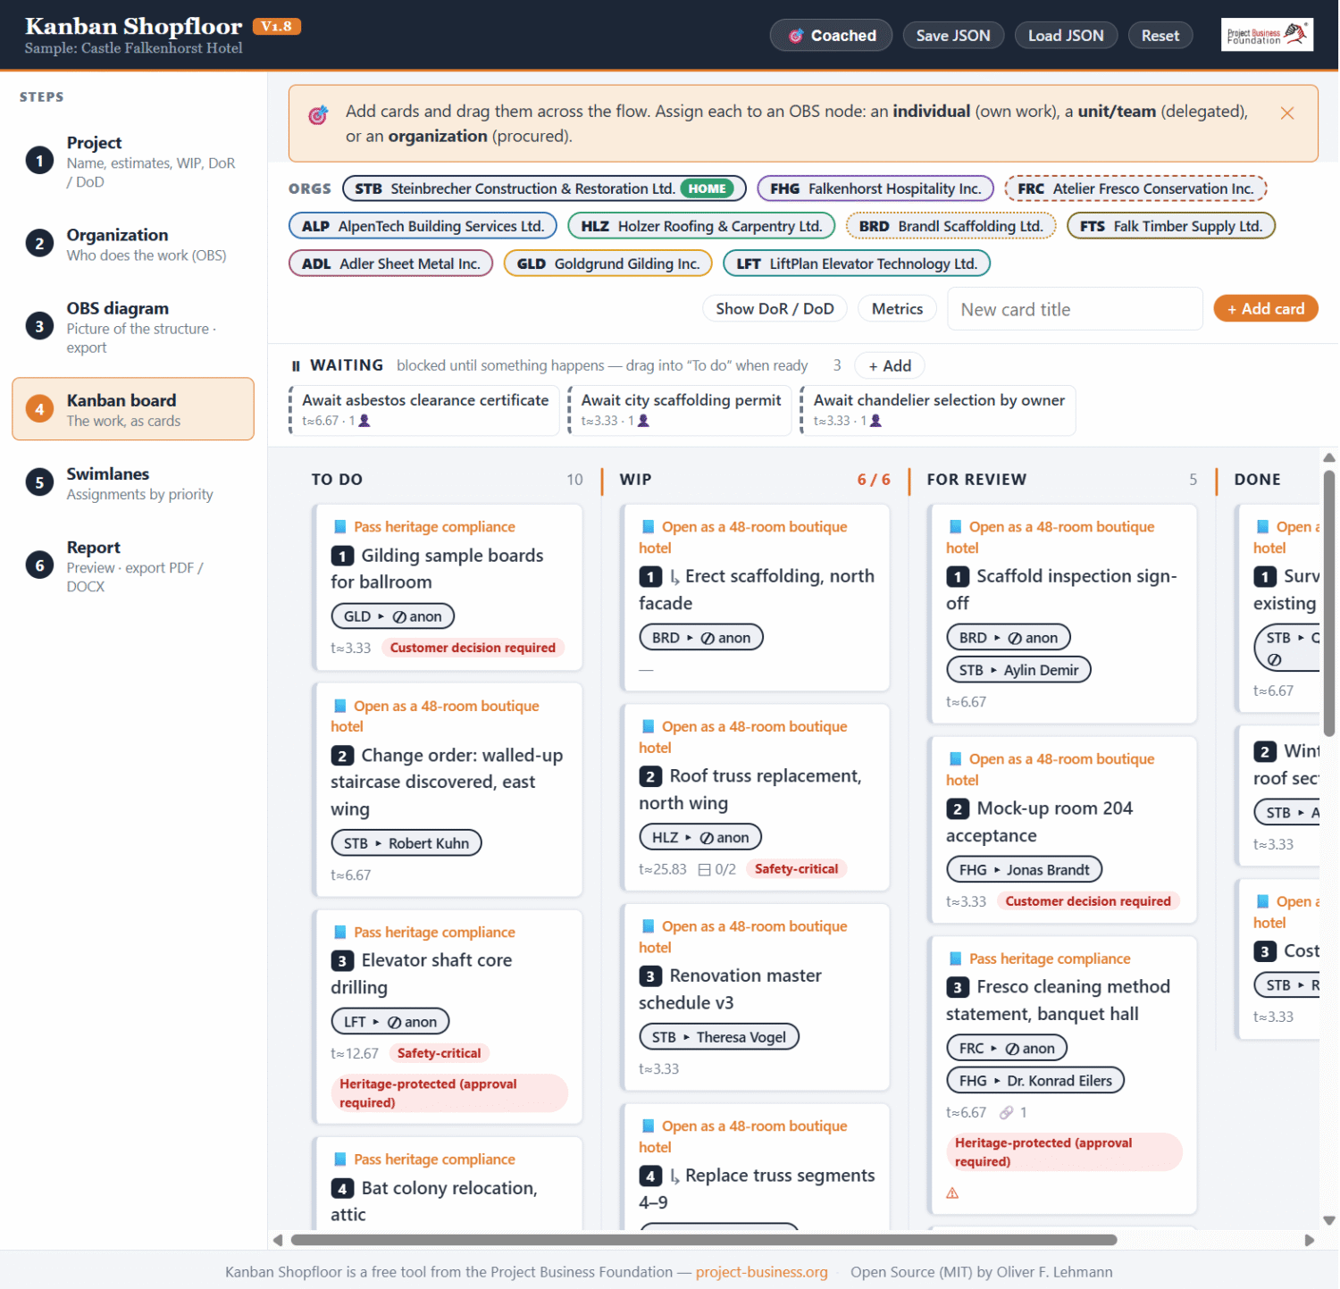Select the LFT LiftPlan Elevator Technology chip
1340x1289 pixels.
point(856,264)
